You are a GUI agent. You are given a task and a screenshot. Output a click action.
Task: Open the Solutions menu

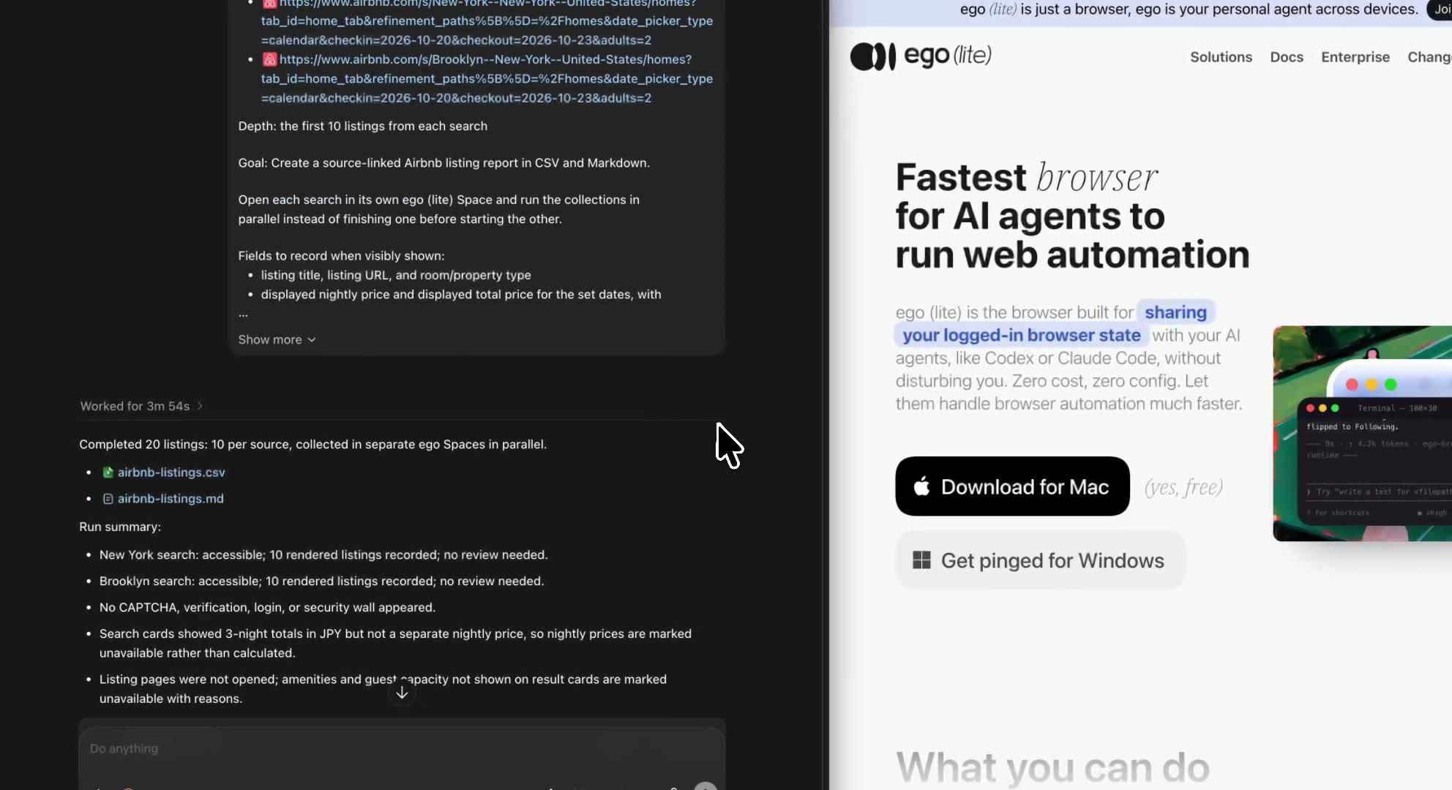click(1221, 57)
